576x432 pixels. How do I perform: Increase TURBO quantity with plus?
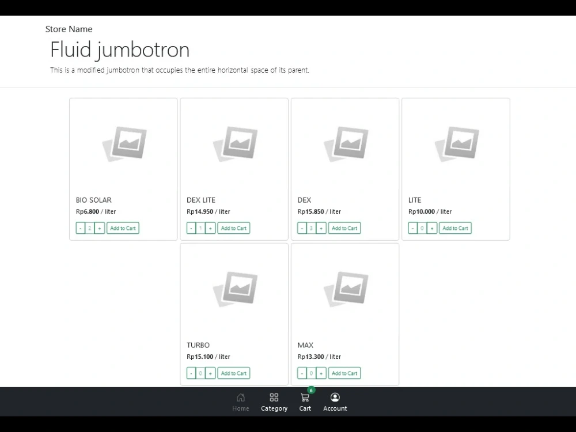(x=210, y=373)
